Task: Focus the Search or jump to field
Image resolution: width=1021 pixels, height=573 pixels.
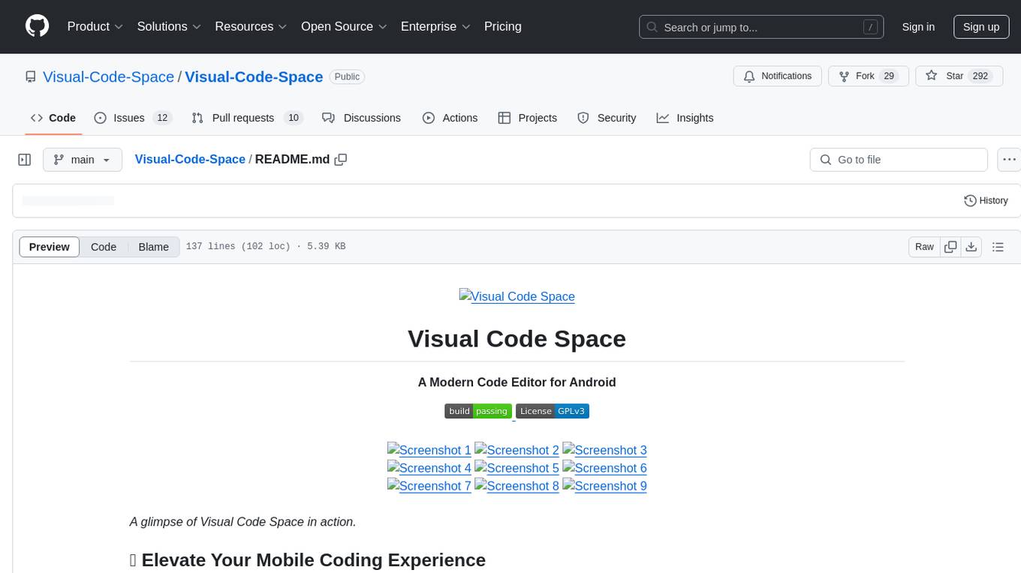Action: [760, 27]
